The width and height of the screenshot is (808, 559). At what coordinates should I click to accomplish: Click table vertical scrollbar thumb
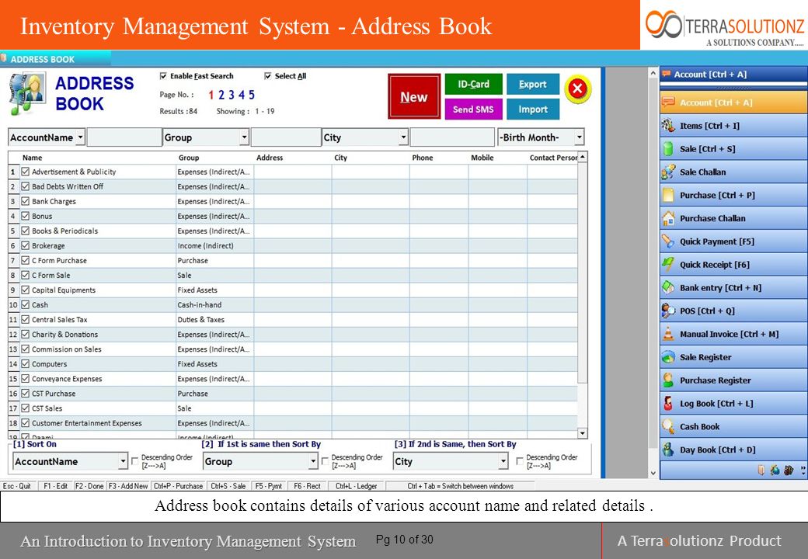[x=582, y=273]
